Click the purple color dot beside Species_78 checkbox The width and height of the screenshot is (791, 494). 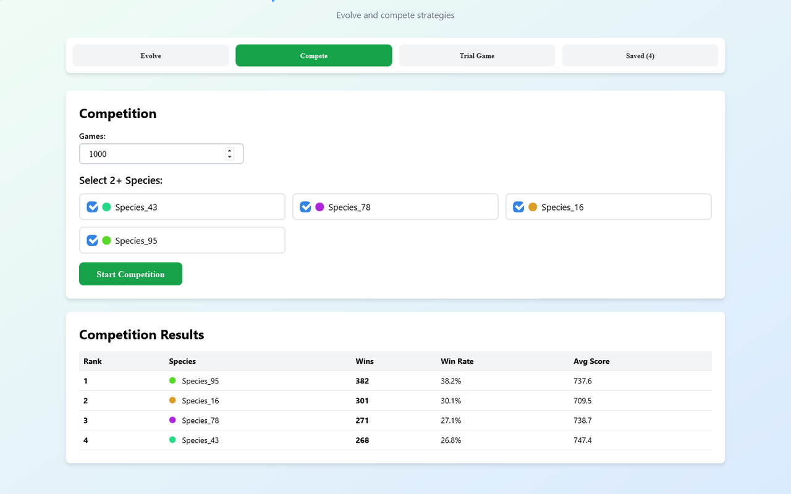coord(319,207)
